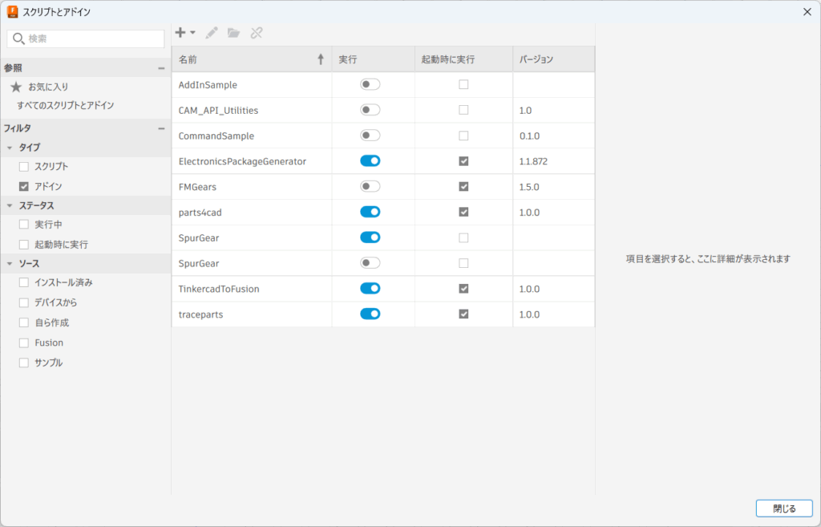Switch off the run toggle for traceparts
This screenshot has width=821, height=527.
[x=370, y=314]
